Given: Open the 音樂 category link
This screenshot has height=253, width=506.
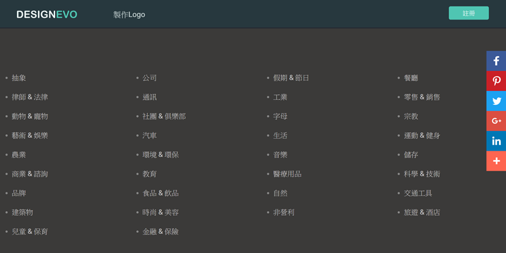Looking at the screenshot, I should pos(280,155).
